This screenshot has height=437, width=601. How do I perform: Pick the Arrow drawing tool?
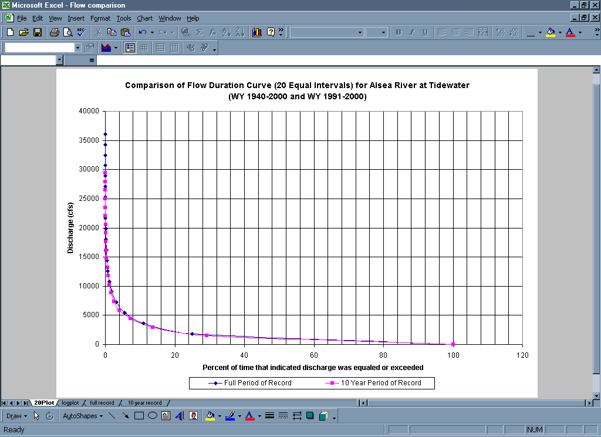click(126, 416)
